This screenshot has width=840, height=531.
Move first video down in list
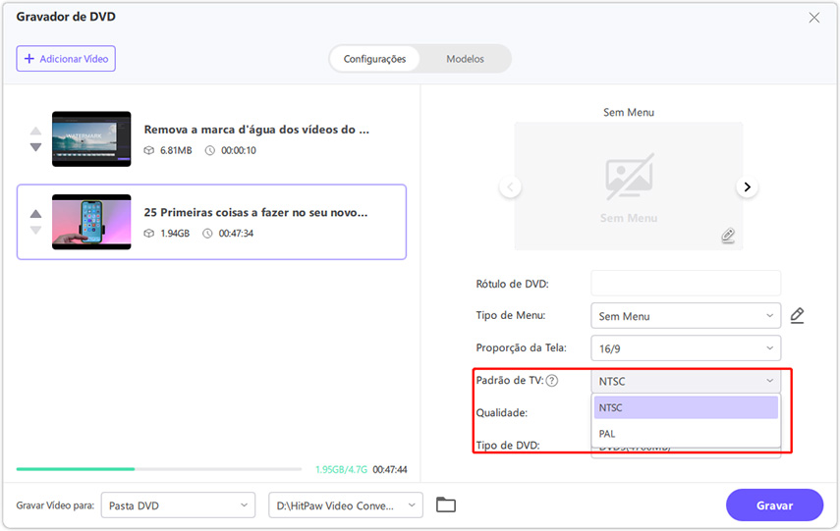click(x=36, y=147)
